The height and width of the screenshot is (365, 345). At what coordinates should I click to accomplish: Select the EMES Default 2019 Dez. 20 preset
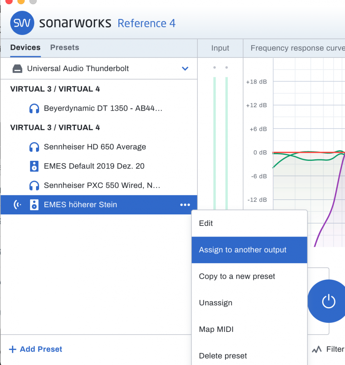(99, 166)
